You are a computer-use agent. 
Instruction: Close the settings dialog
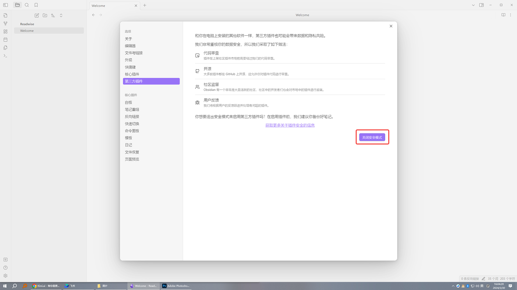pyautogui.click(x=391, y=26)
